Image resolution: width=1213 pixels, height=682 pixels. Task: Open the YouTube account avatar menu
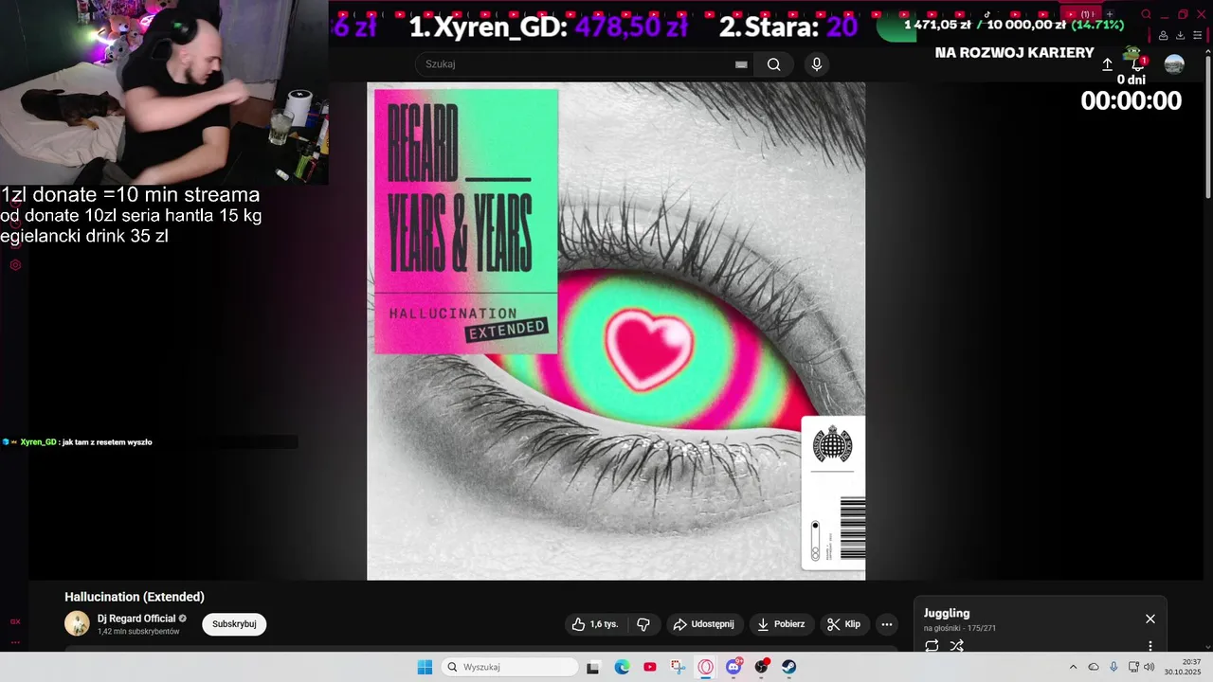pyautogui.click(x=1174, y=64)
